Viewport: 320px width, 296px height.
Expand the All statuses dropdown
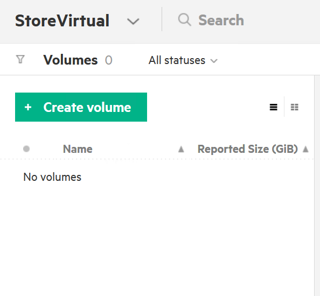coord(183,60)
